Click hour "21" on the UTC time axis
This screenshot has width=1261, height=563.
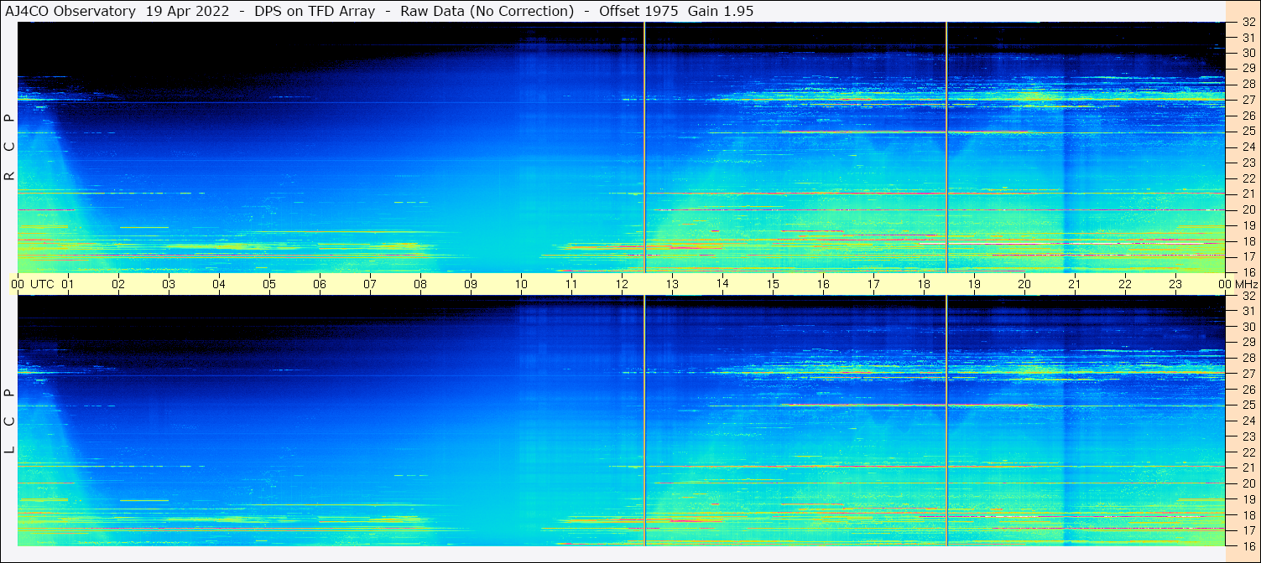1075,284
